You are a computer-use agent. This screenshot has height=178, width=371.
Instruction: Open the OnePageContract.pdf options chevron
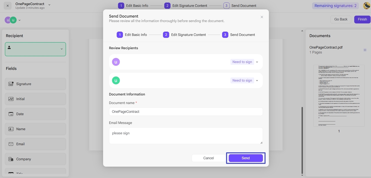click(x=365, y=50)
